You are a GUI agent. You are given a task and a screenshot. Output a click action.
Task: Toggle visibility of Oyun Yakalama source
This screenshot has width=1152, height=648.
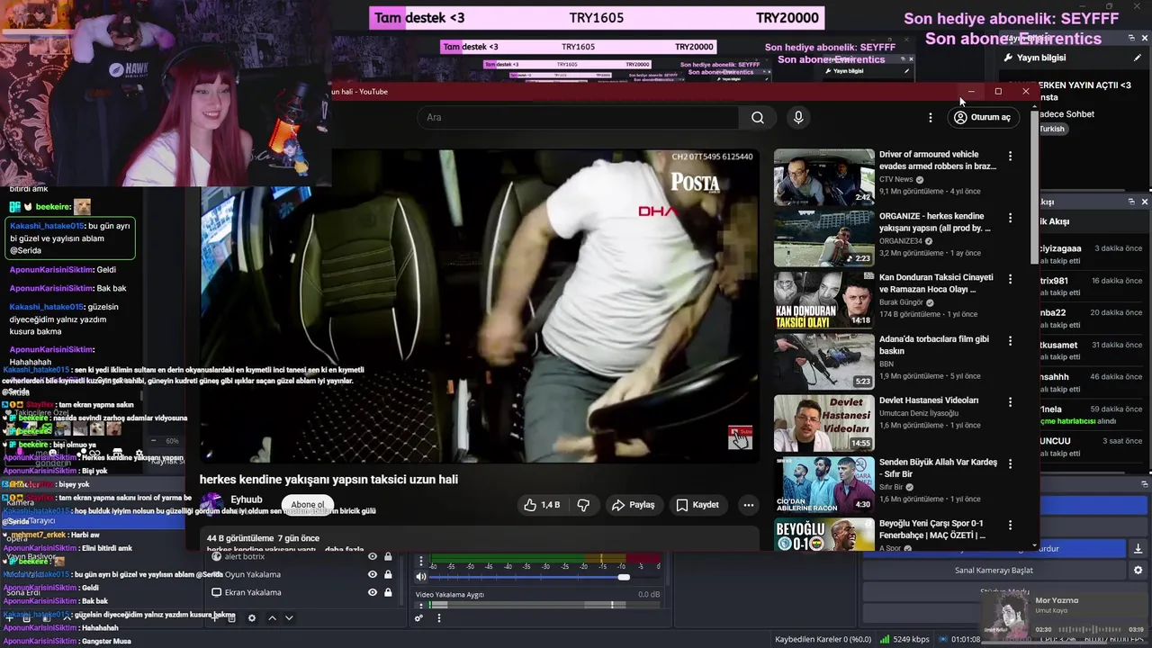click(373, 574)
